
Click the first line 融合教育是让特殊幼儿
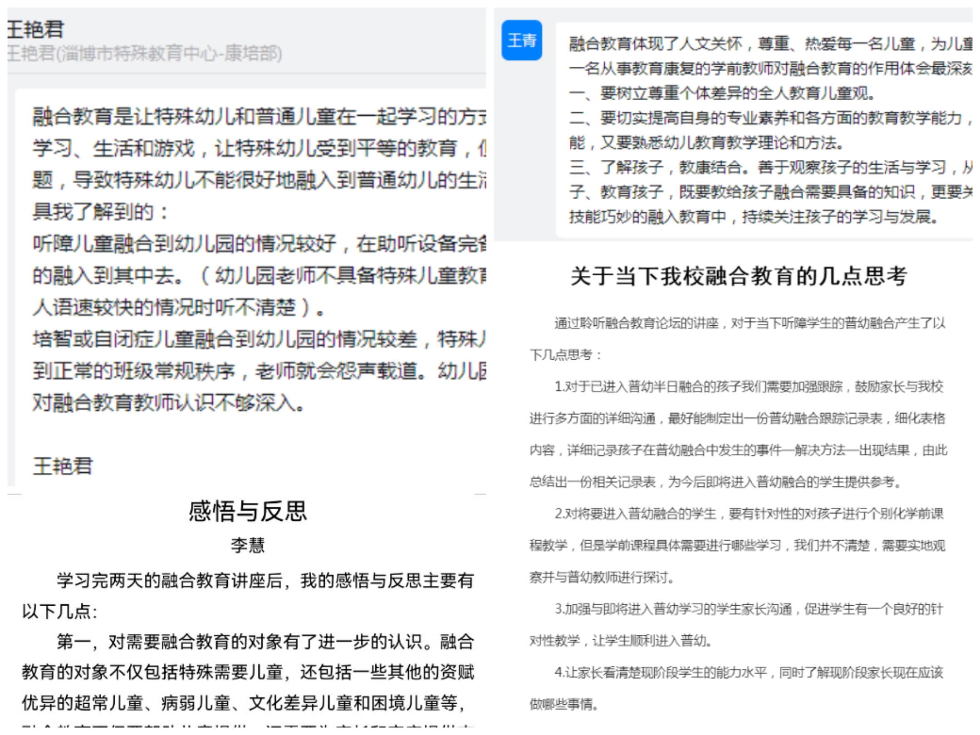(x=259, y=117)
